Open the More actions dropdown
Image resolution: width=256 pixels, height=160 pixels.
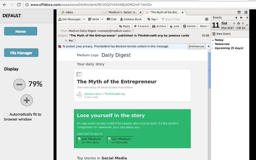click(x=204, y=26)
